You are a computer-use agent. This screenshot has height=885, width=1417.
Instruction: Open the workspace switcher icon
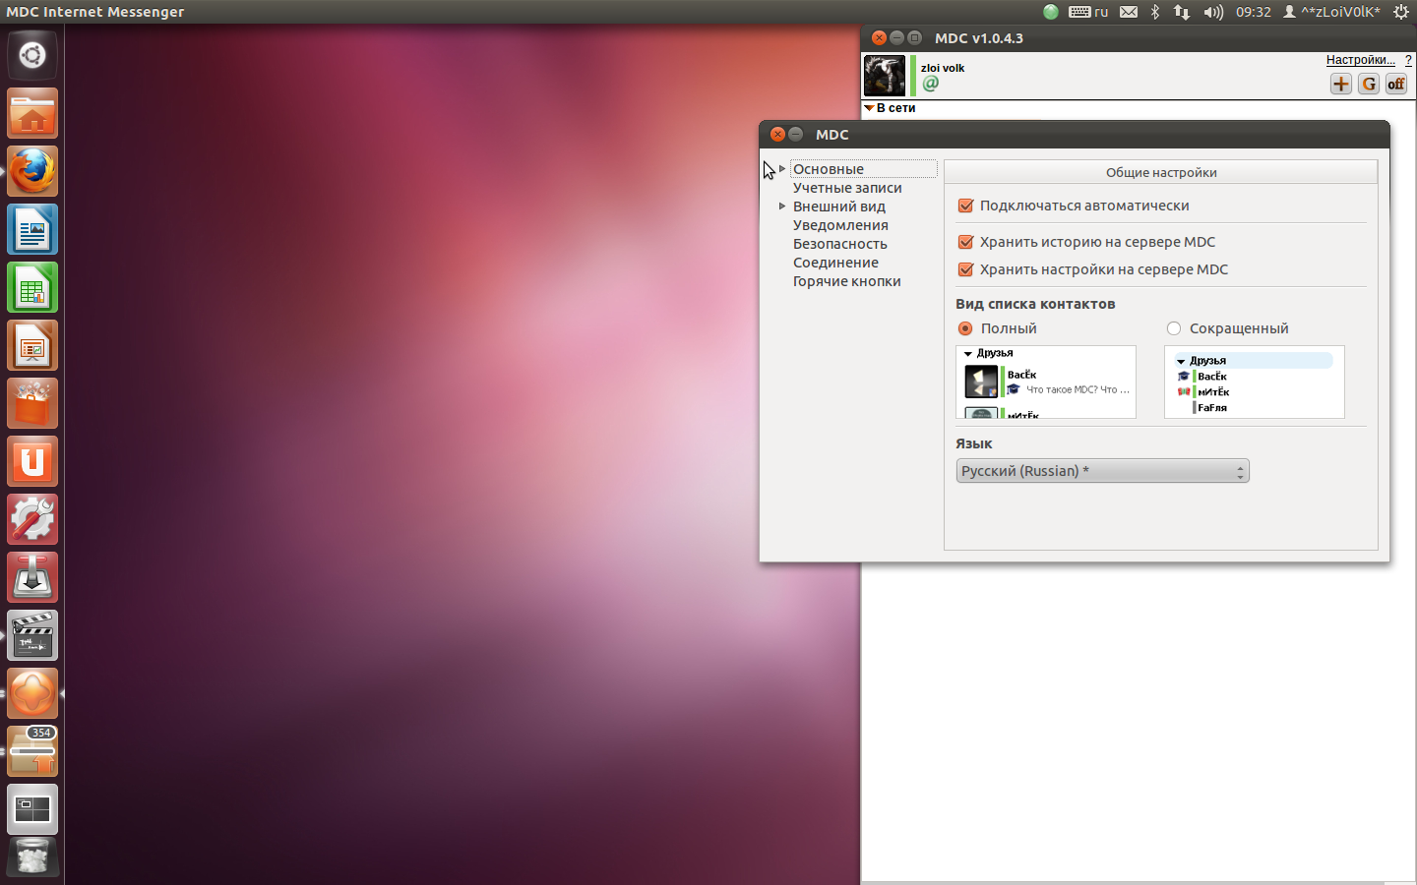pyautogui.click(x=32, y=809)
